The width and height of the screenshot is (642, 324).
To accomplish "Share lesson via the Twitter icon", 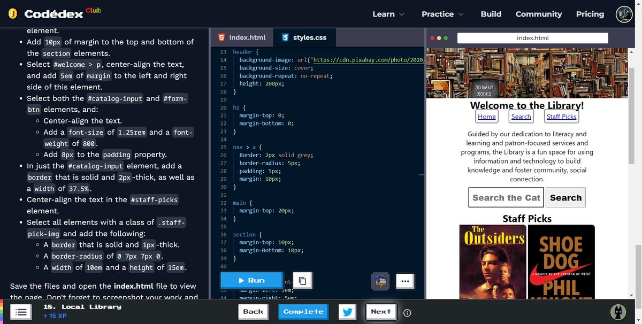I will [347, 312].
